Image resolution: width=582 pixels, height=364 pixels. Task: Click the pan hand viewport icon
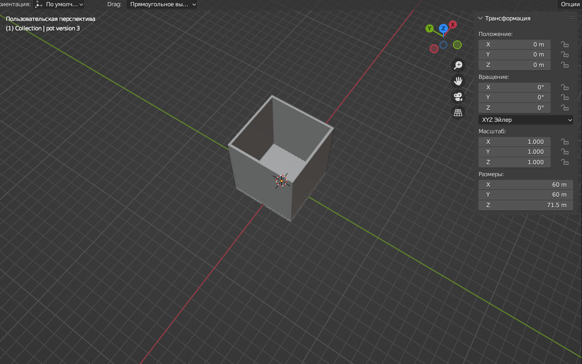pyautogui.click(x=458, y=81)
